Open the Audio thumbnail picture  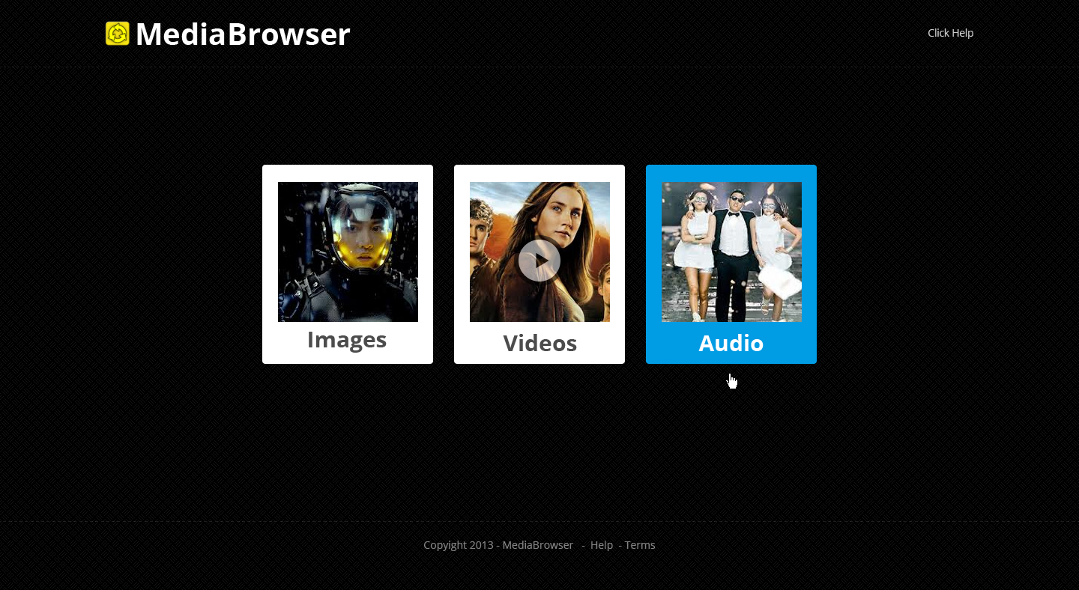coord(731,252)
